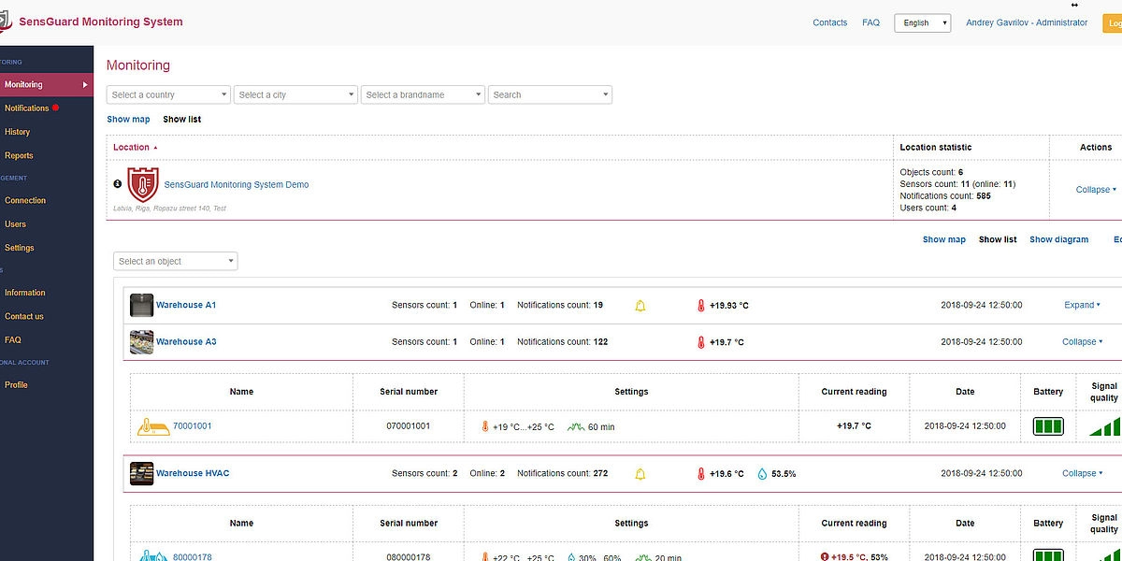This screenshot has width=1122, height=561.
Task: Open FAQ in the sidebar
Action: pos(13,340)
